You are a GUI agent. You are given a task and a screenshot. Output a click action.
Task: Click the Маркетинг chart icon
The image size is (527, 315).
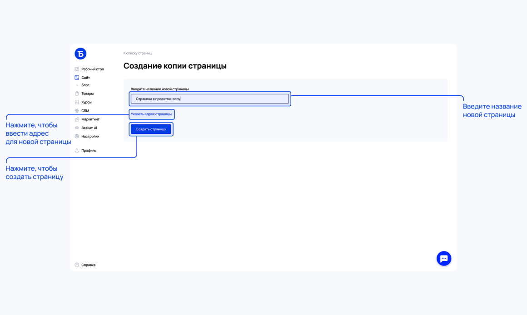[77, 119]
